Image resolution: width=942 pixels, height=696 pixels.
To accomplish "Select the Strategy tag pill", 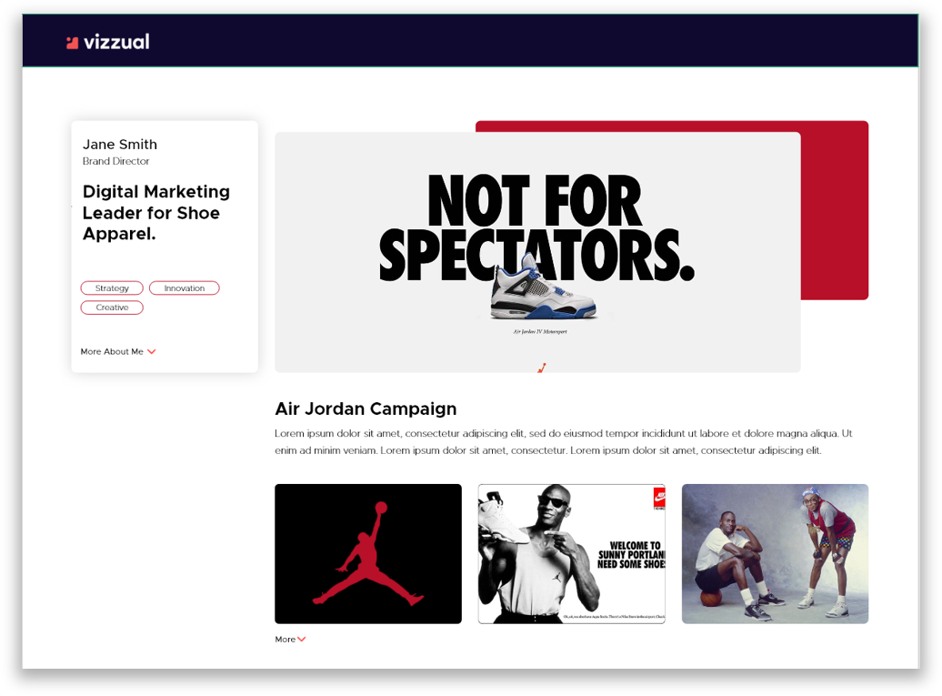I will coord(112,287).
